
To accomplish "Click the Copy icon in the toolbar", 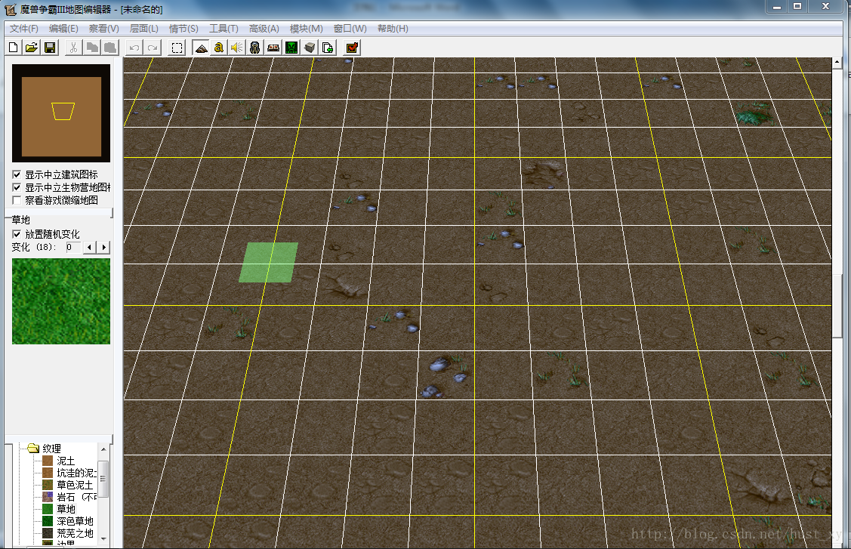I will pos(92,48).
